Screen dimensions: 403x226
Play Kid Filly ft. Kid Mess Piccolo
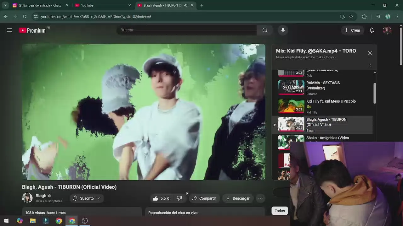tap(322, 106)
